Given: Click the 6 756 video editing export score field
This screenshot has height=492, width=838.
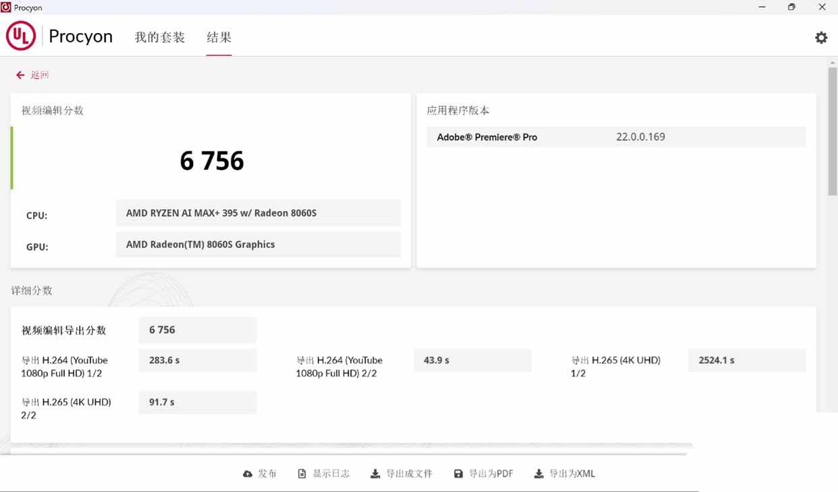Looking at the screenshot, I should [197, 330].
